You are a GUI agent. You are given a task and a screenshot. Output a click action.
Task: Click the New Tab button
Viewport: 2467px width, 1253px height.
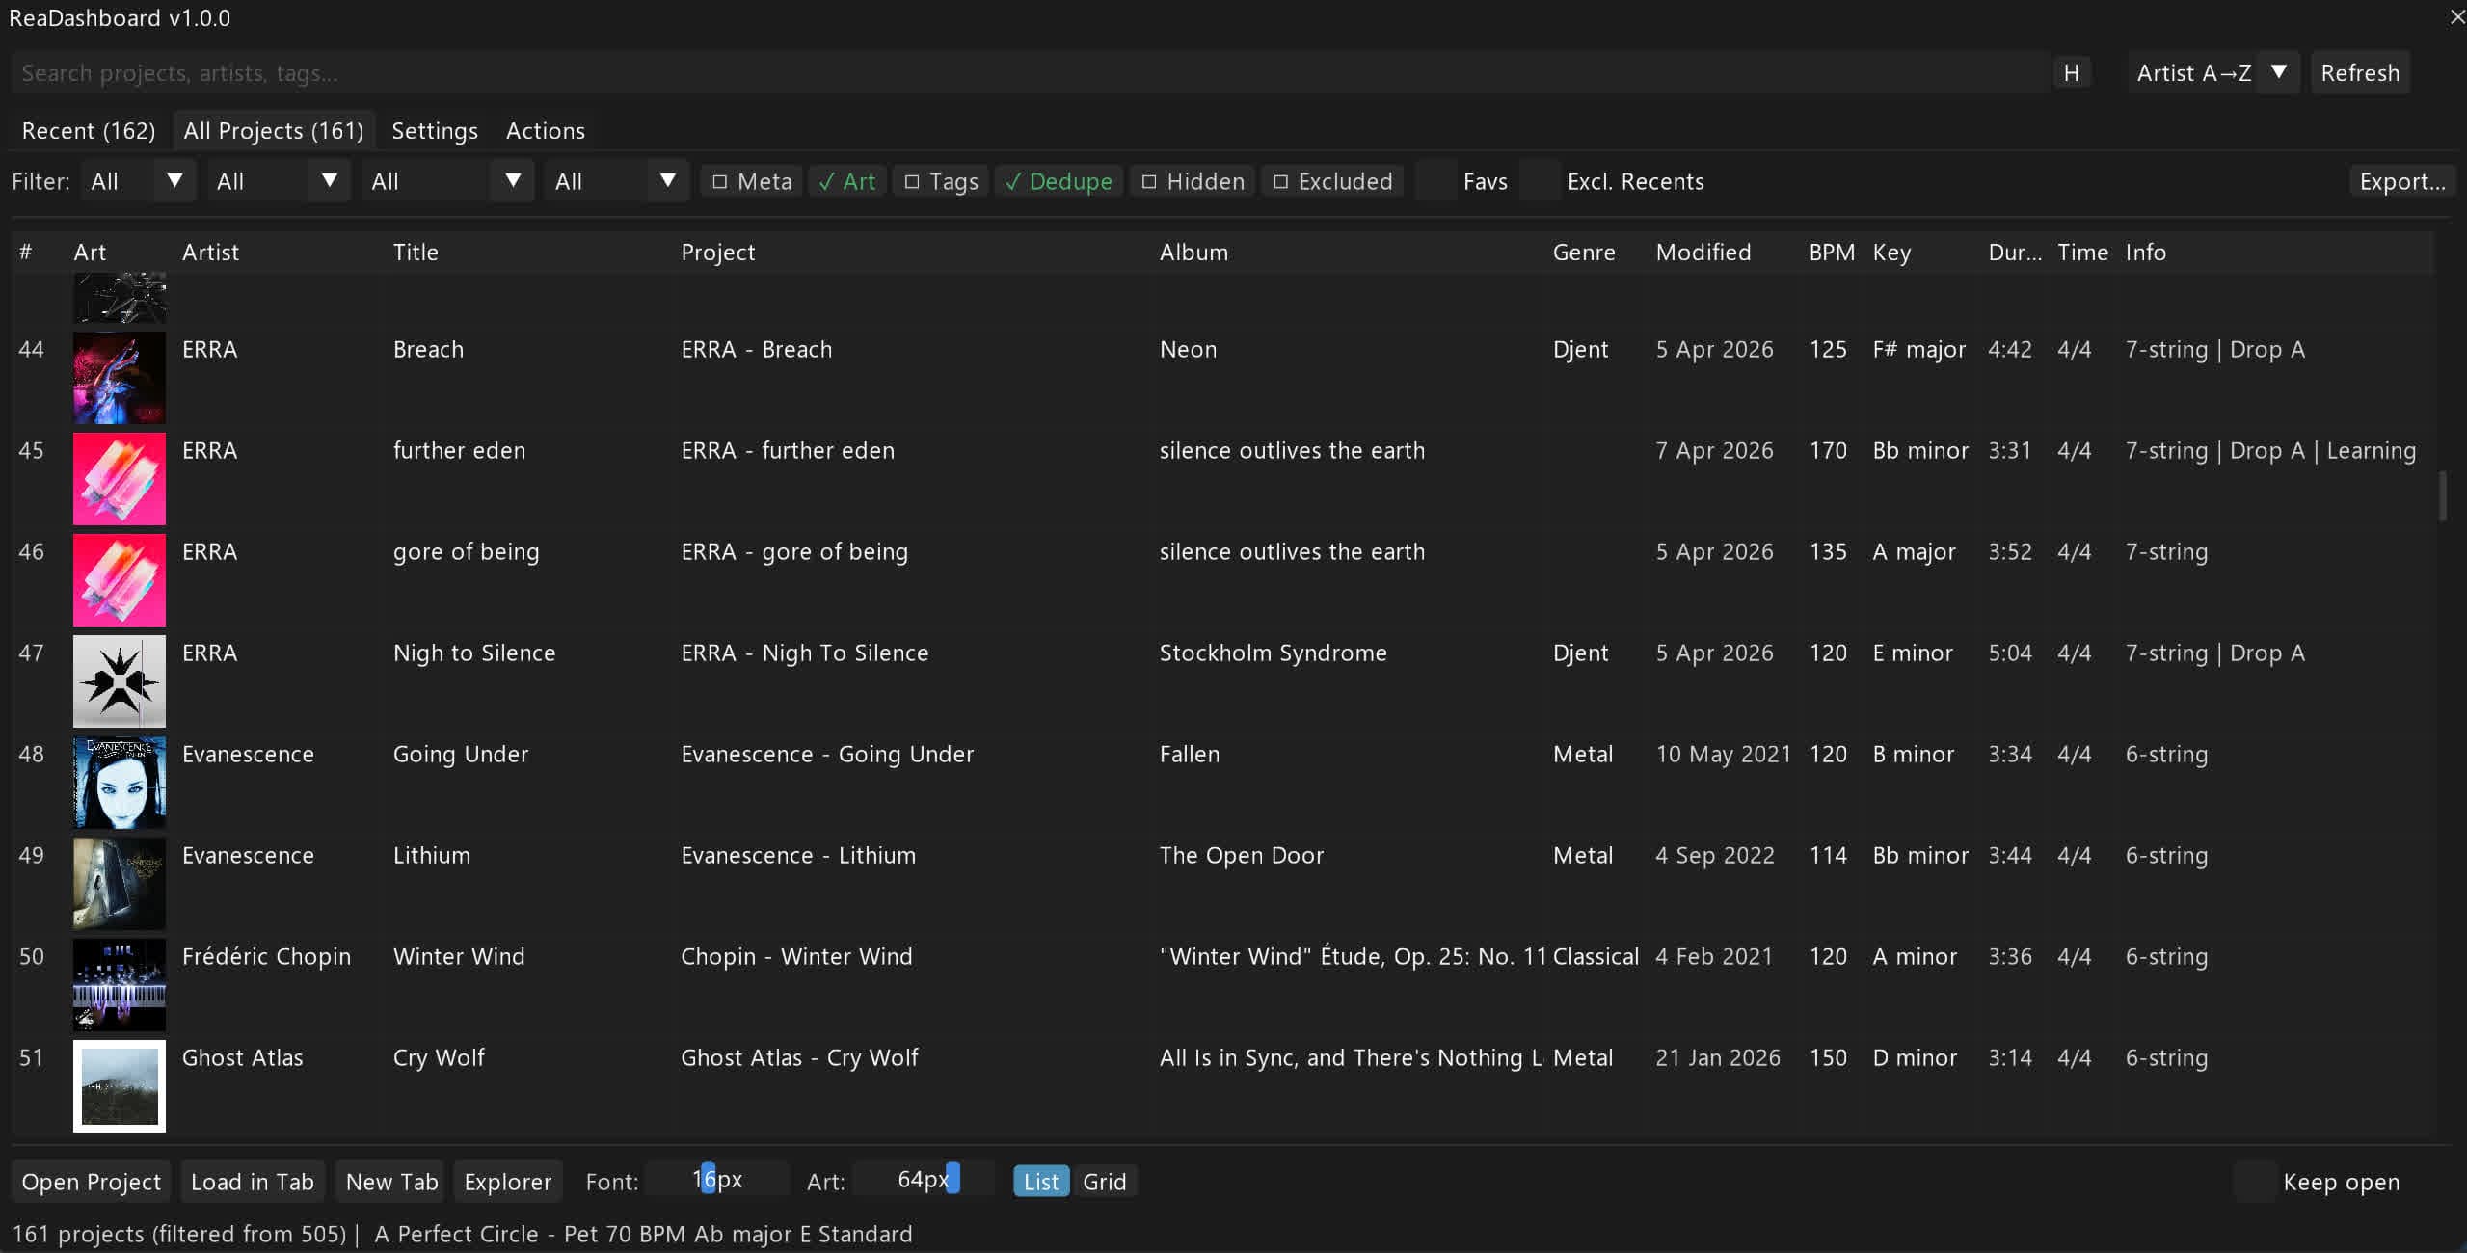click(391, 1182)
